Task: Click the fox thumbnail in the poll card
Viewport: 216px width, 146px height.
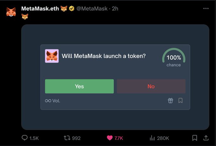Action: click(52, 56)
